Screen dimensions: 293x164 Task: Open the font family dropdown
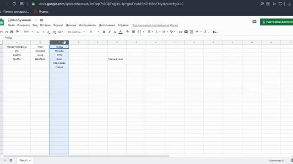click(x=76, y=32)
